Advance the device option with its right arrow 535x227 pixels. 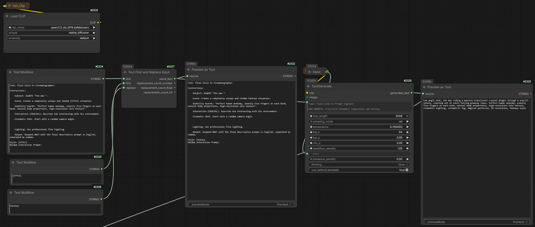94,38
